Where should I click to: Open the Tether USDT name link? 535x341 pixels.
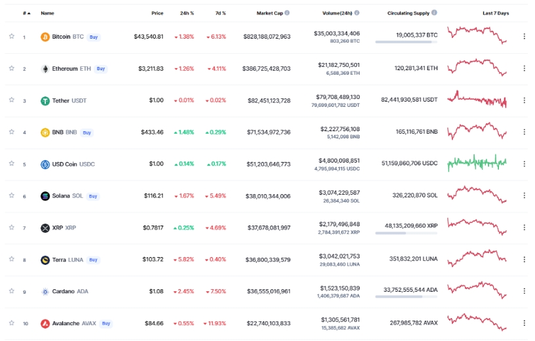69,101
